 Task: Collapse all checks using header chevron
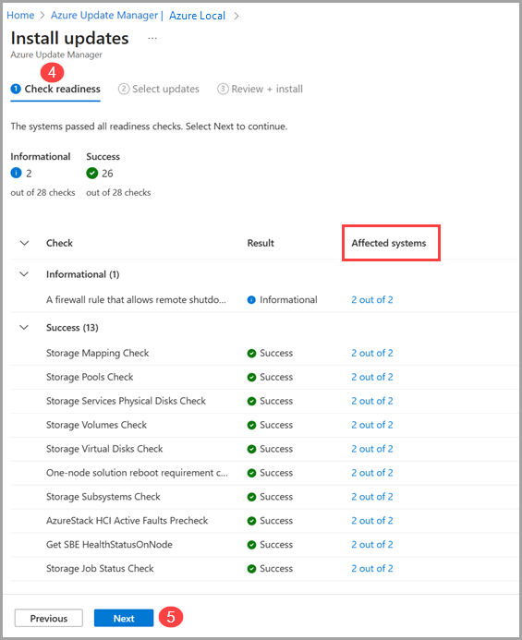pos(25,243)
